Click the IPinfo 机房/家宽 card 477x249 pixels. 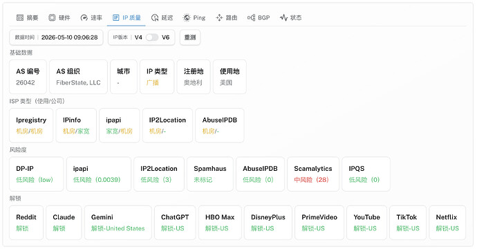tap(76, 125)
